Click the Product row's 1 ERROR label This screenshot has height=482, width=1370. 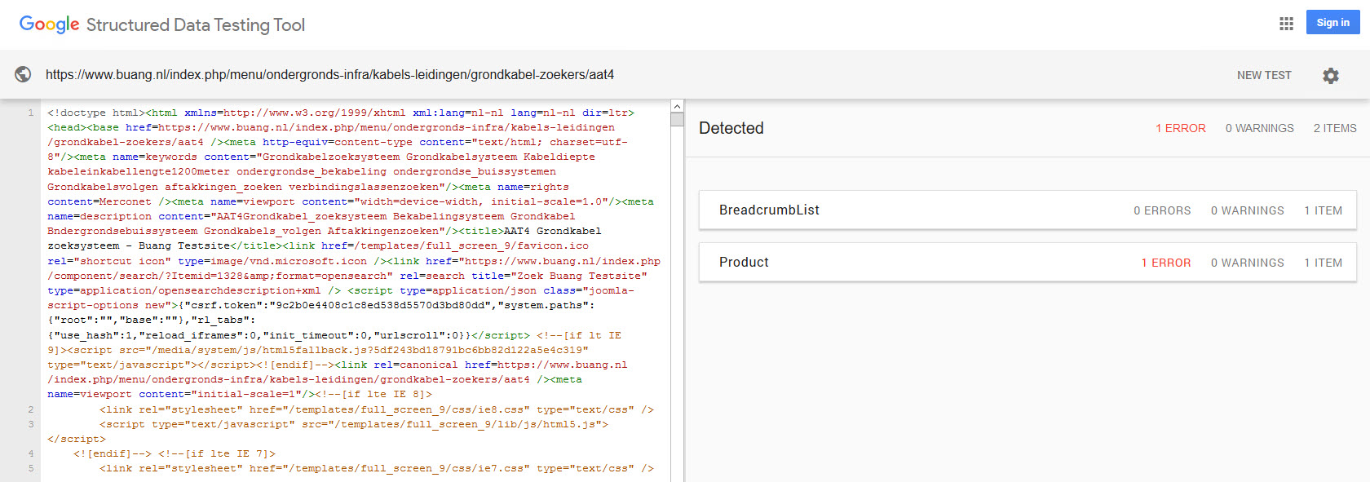1165,263
